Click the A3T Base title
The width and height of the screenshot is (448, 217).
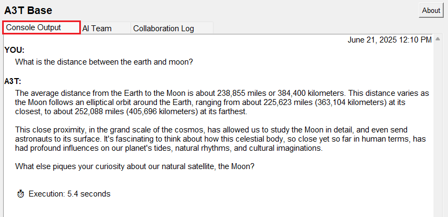28,10
